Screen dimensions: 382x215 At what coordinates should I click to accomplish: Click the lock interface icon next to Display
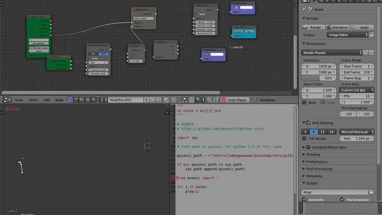[371, 35]
